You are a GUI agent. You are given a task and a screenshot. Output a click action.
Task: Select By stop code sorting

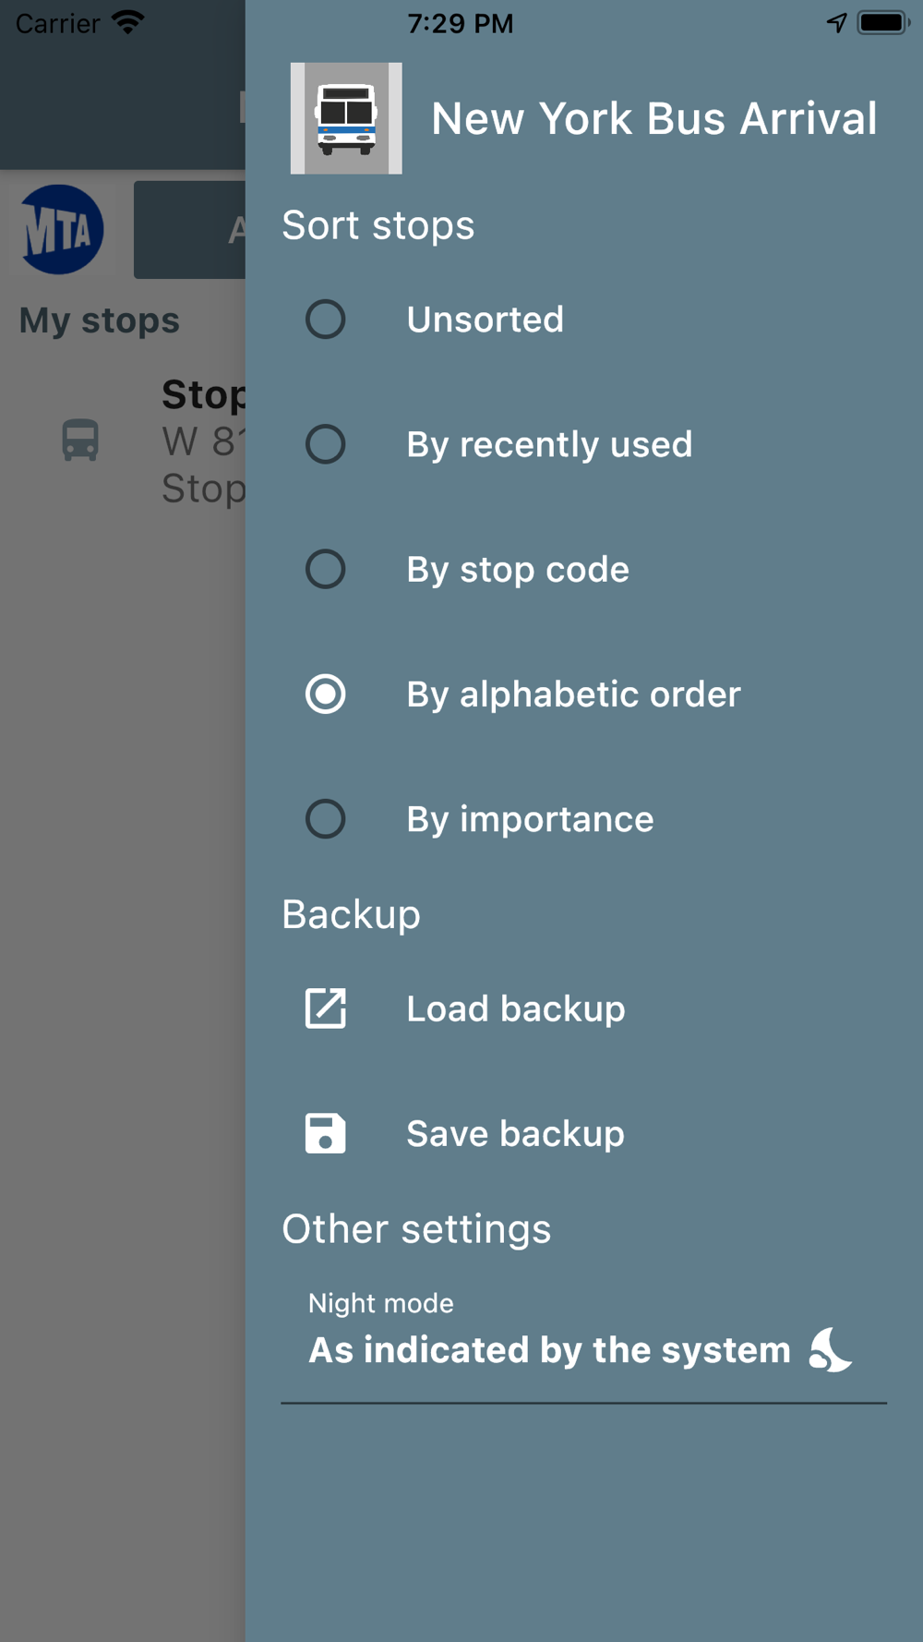pos(325,569)
